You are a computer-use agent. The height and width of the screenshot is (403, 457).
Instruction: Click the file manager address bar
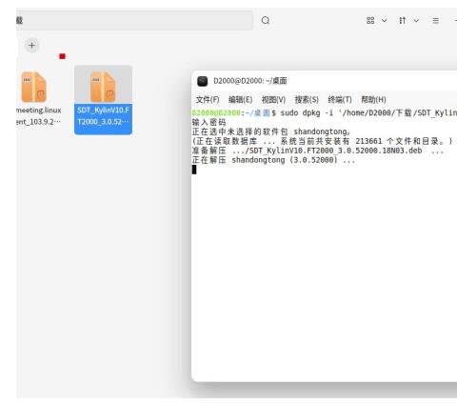click(x=135, y=21)
